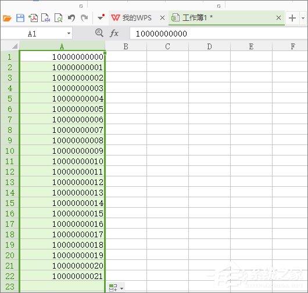Click the print icon
Image resolution: width=308 pixels, height=293 pixels.
(45, 18)
